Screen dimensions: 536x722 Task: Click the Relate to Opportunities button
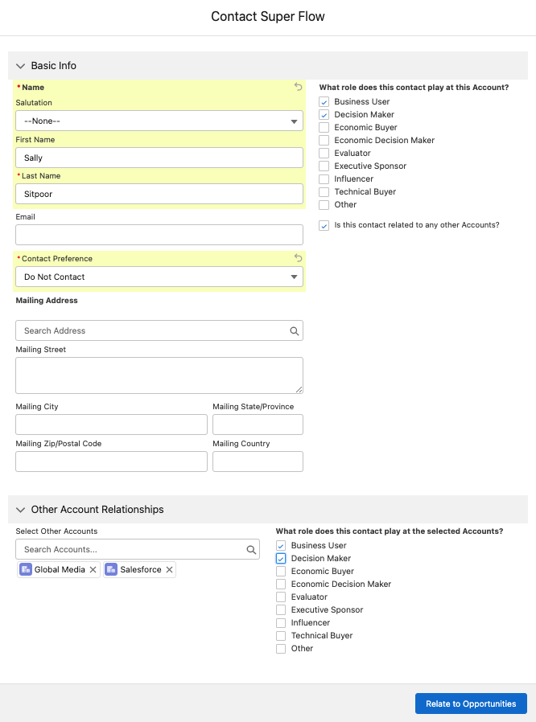tap(471, 703)
